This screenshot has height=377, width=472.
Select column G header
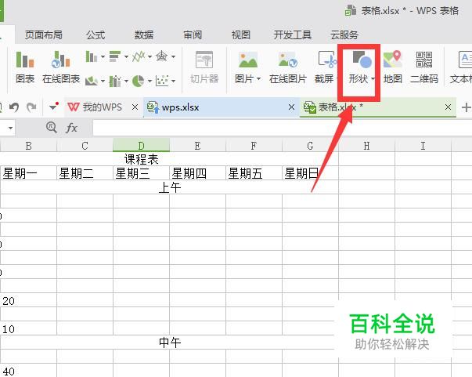tap(310, 146)
